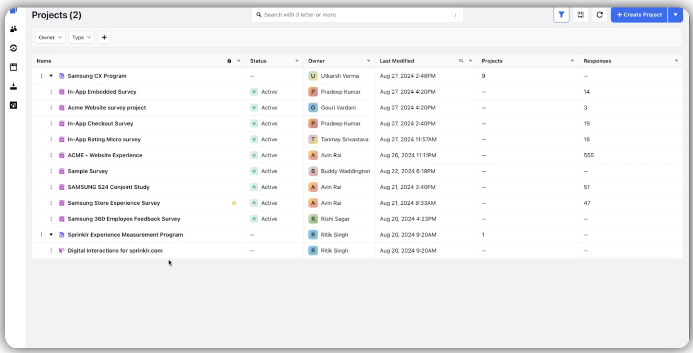693x353 pixels.
Task: Click the survey icon beside Sample Survey
Action: coord(61,171)
